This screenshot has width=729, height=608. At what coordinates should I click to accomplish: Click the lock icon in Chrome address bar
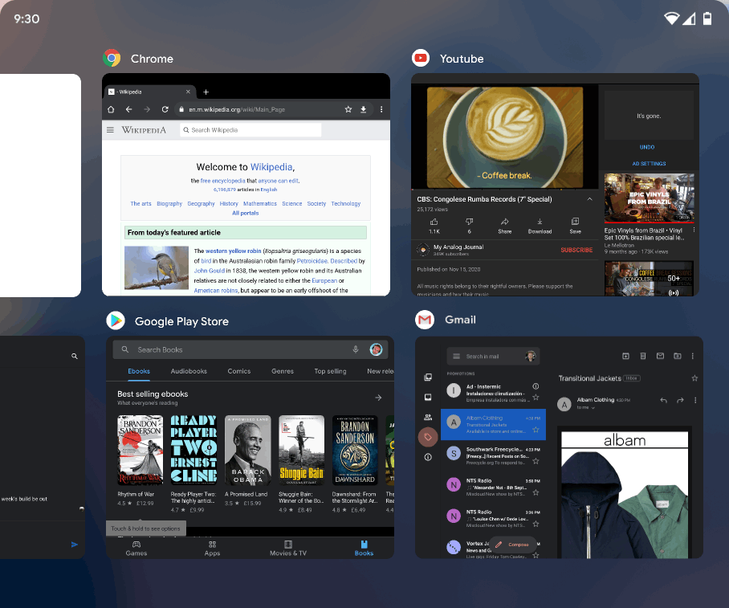(181, 109)
